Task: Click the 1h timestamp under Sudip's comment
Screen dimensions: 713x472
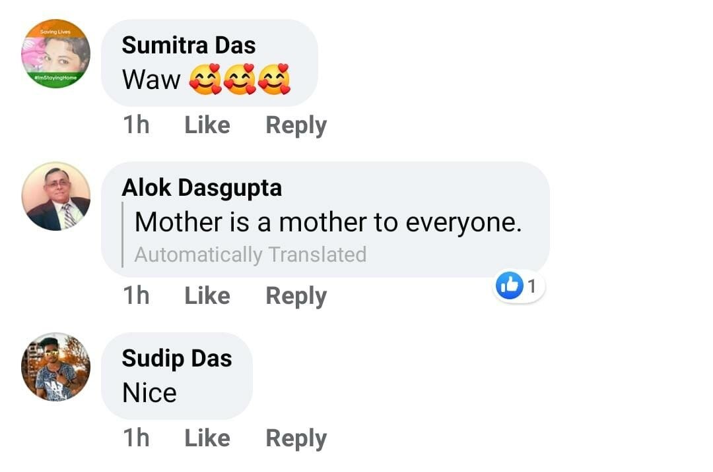Action: 136,438
